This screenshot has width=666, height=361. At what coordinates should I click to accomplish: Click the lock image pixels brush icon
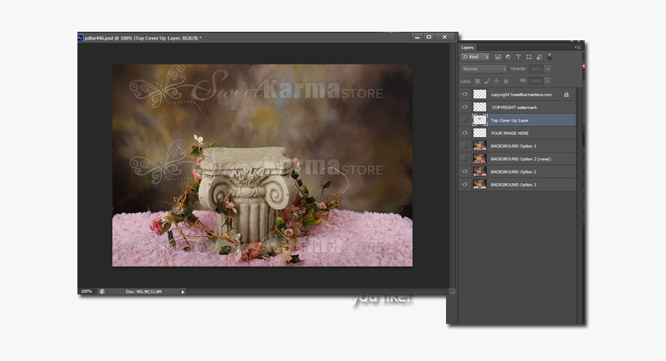(487, 81)
